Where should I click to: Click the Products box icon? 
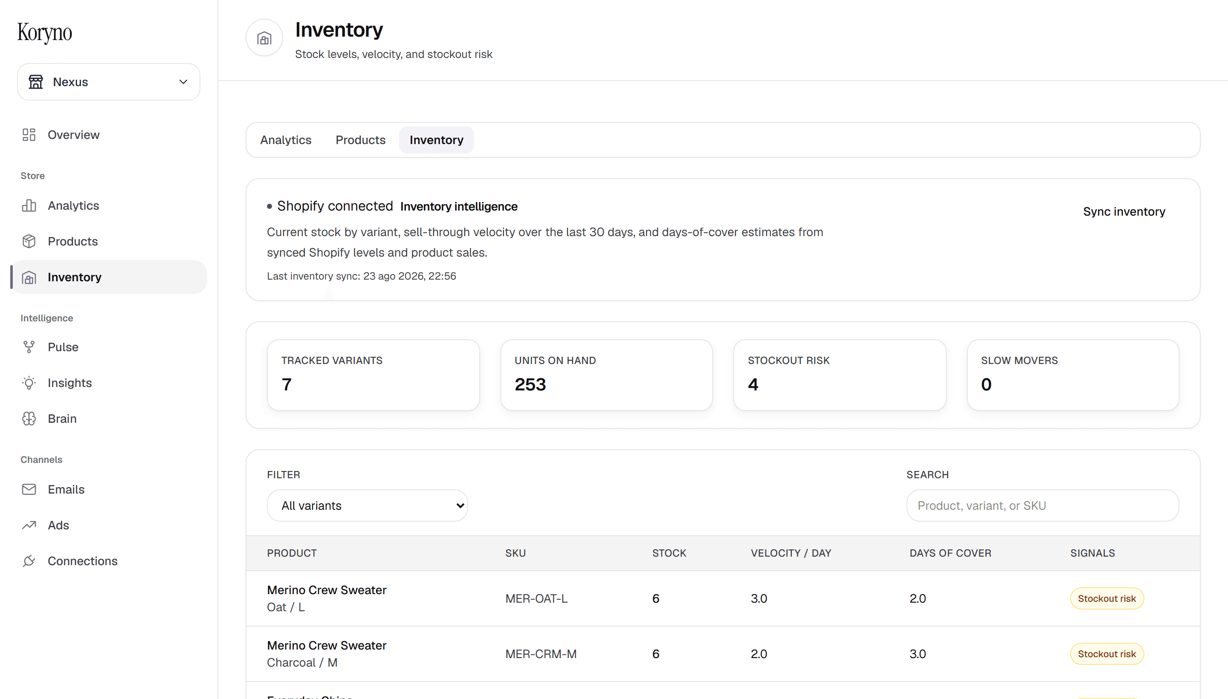coord(29,242)
